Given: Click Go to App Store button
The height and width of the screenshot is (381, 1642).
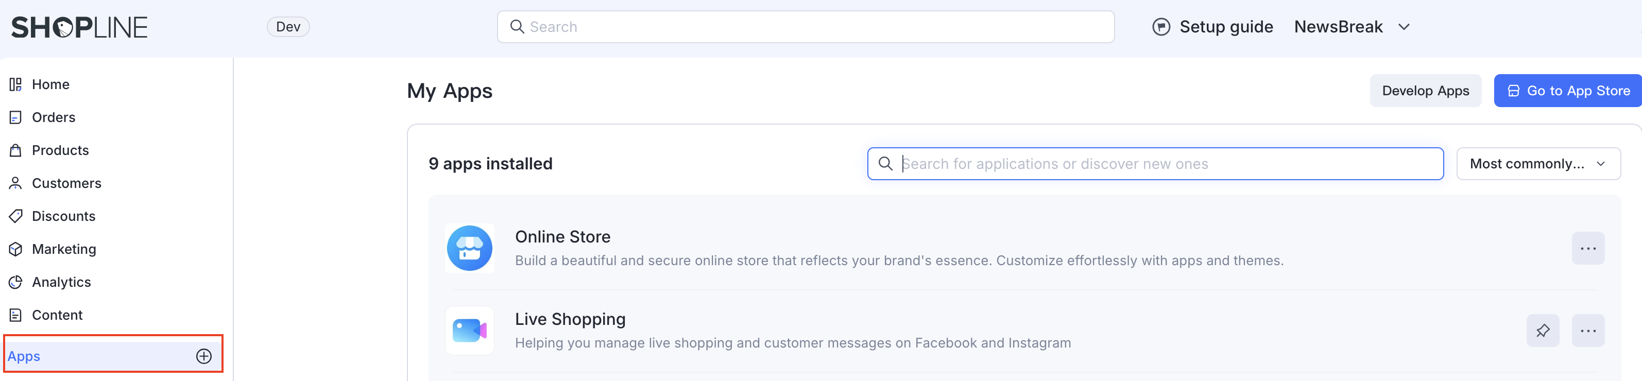Looking at the screenshot, I should coord(1568,91).
